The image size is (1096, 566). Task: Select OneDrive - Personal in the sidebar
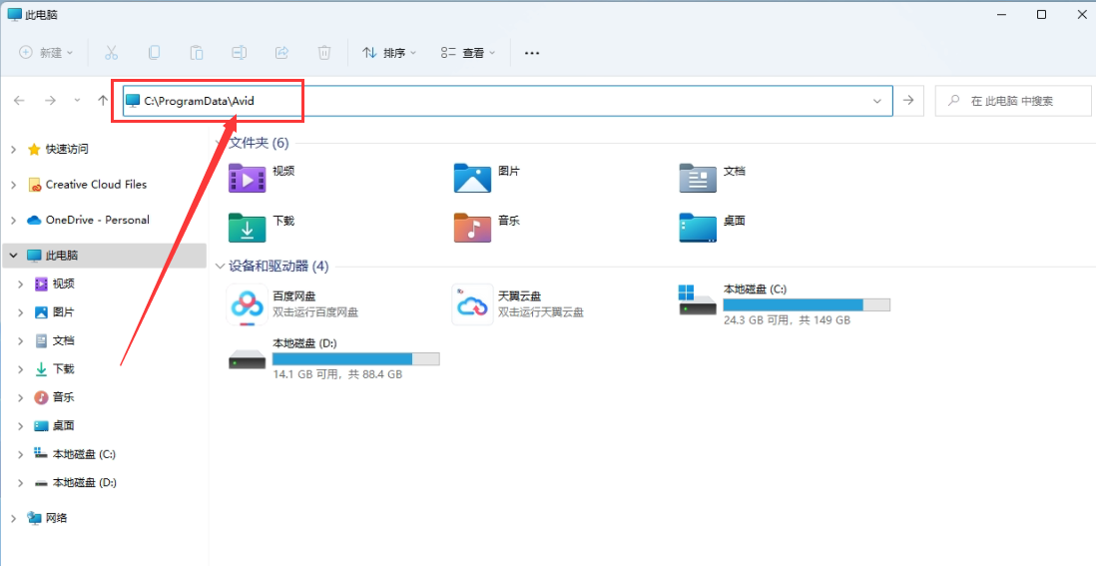tap(97, 220)
